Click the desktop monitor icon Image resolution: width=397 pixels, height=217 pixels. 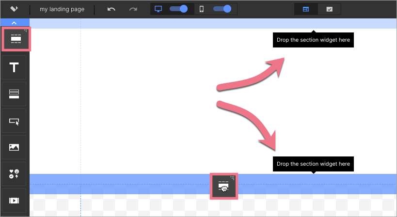point(159,9)
